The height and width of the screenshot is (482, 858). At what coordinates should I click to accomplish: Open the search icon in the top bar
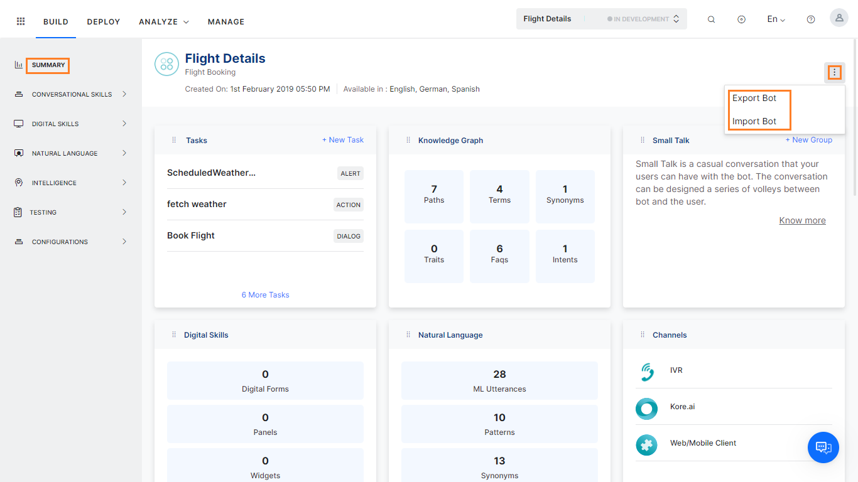click(711, 19)
